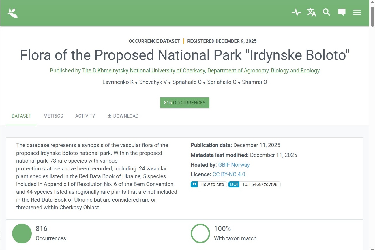The width and height of the screenshot is (375, 250).
Task: Click the blue DOI badge
Action: (x=234, y=184)
